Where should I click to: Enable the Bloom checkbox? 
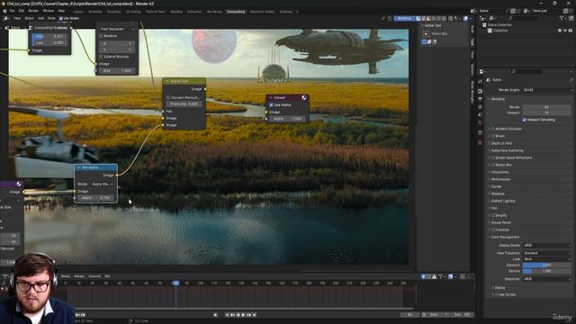(x=494, y=136)
